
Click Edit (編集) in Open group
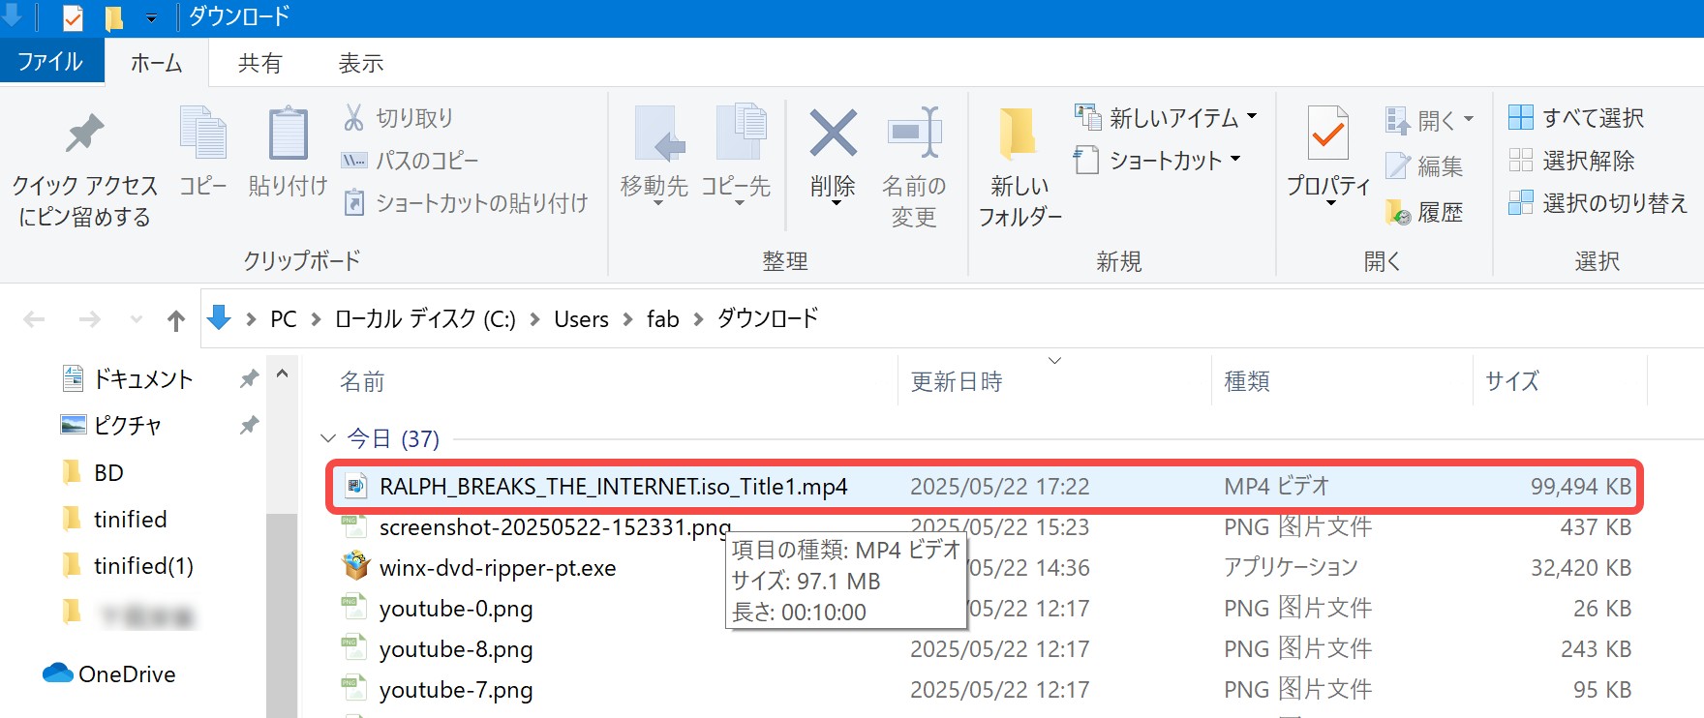click(x=1423, y=166)
